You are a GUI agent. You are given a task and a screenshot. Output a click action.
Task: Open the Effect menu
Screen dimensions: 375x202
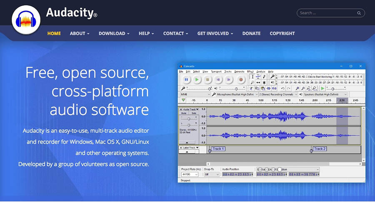[250, 71]
